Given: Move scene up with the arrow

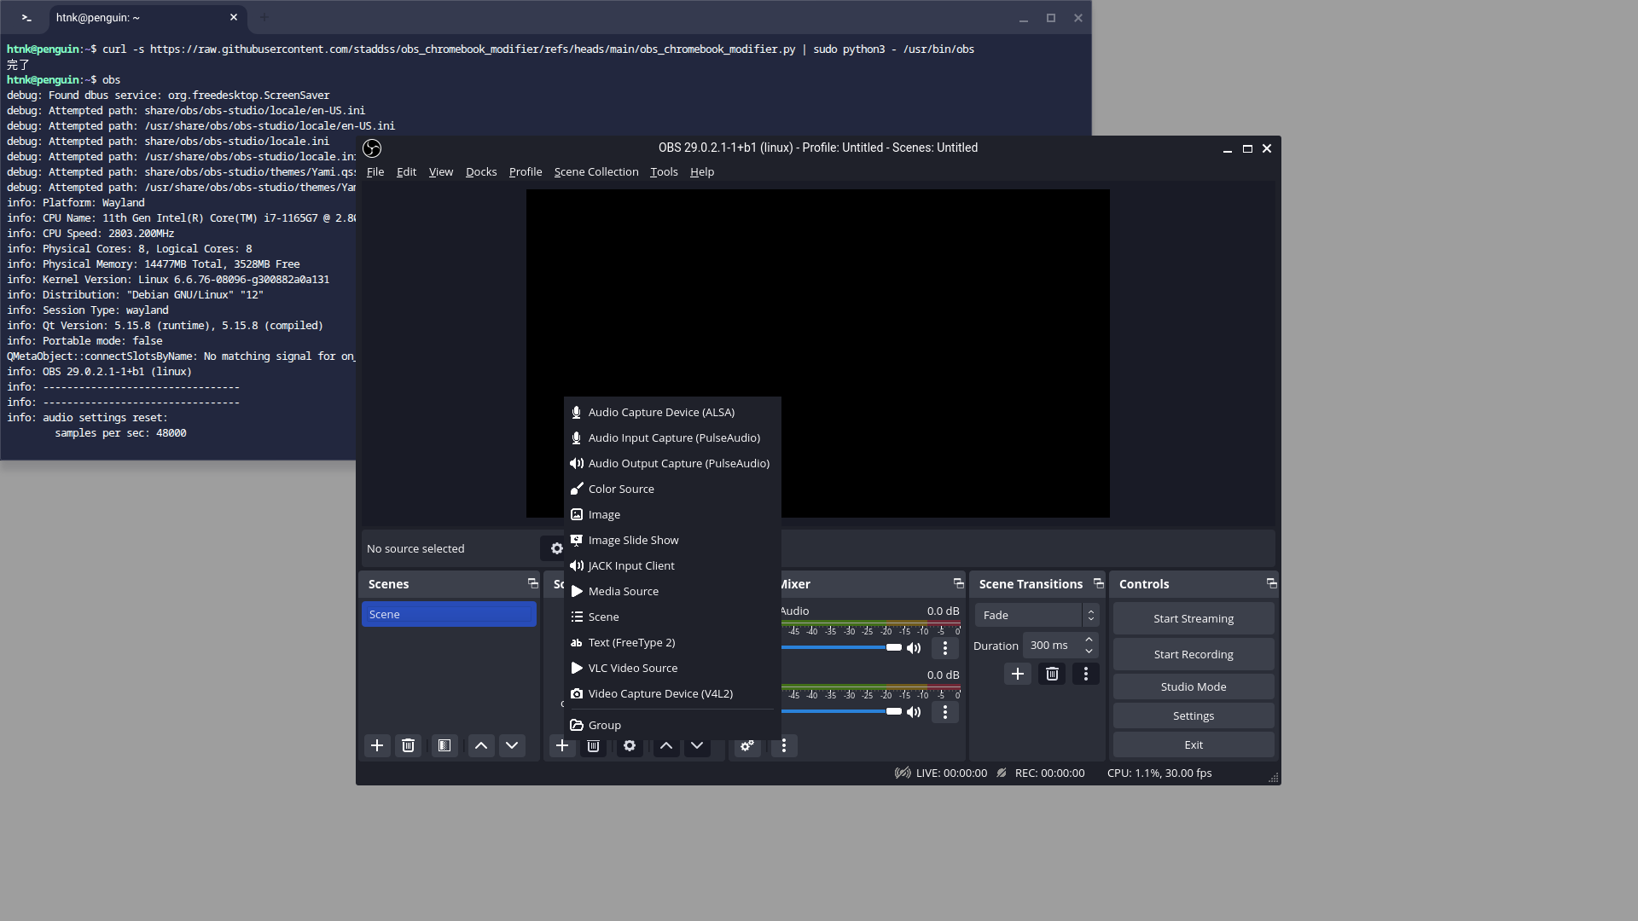Looking at the screenshot, I should coord(481,746).
